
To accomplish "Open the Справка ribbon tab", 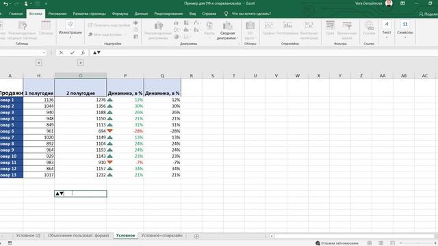I will click(x=209, y=14).
